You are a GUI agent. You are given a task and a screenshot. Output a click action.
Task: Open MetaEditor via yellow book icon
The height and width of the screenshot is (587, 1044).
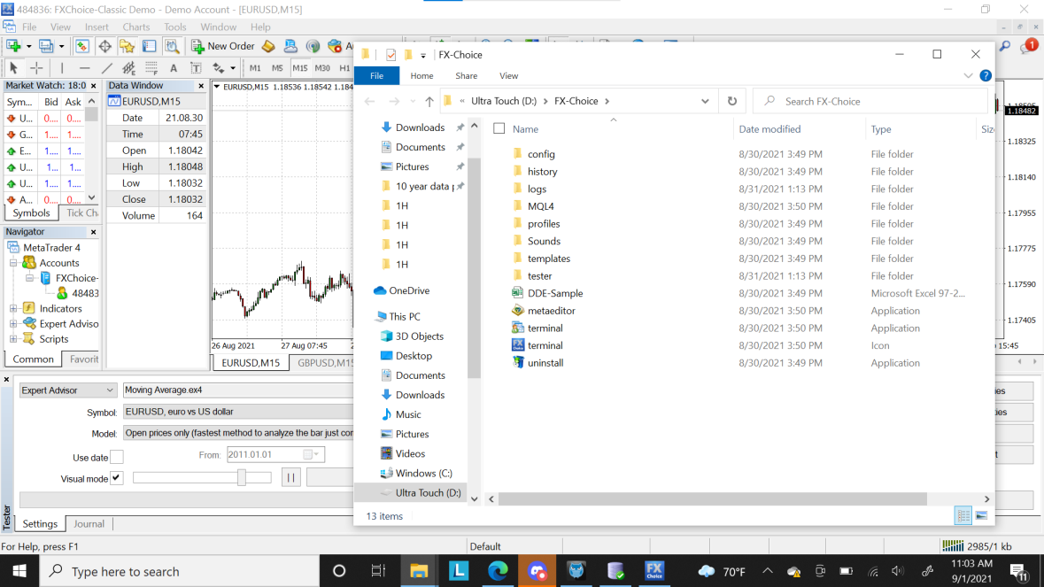[x=268, y=46]
